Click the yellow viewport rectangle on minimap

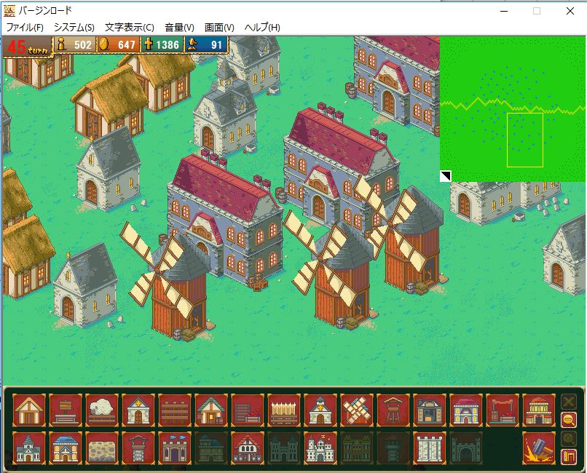525,140
